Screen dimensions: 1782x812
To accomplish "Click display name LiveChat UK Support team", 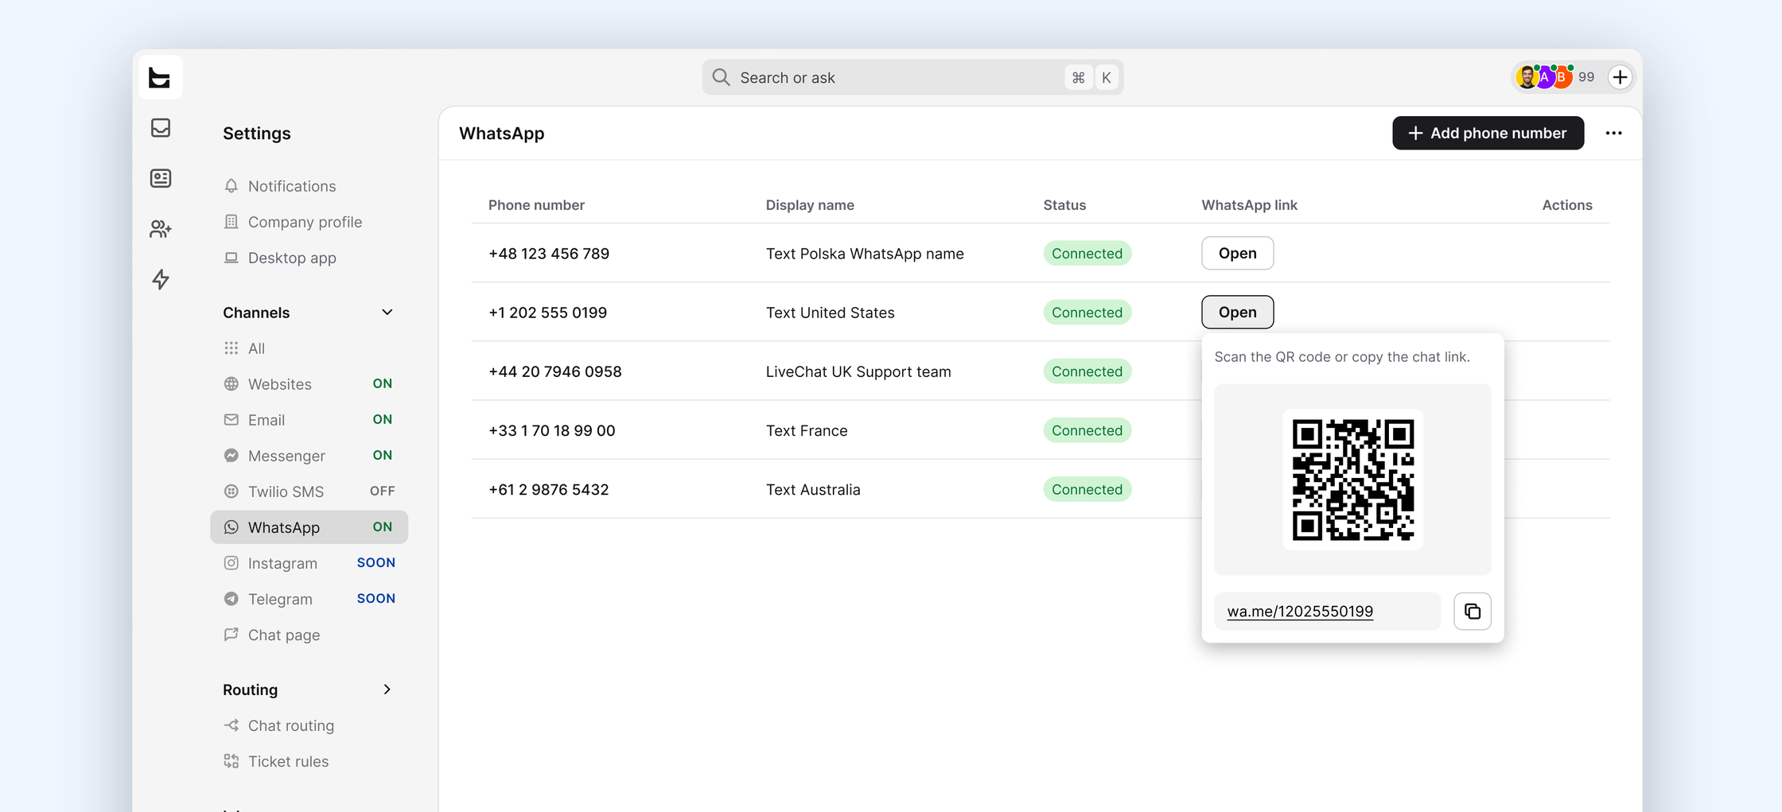I will click(x=858, y=371).
